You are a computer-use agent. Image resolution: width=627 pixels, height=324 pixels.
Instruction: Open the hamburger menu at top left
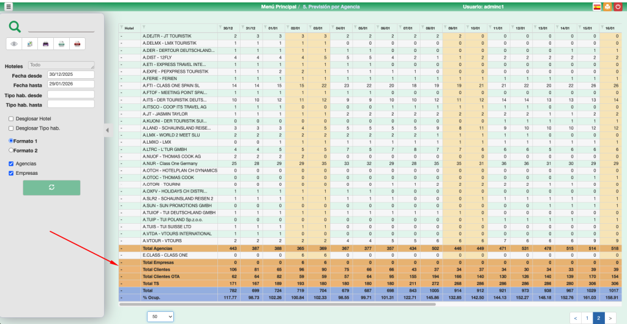click(x=8, y=7)
